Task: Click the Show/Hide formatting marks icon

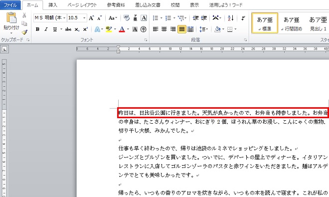Action: [243, 18]
